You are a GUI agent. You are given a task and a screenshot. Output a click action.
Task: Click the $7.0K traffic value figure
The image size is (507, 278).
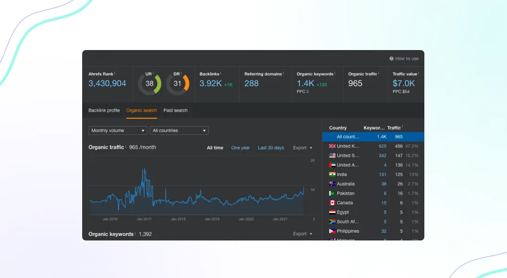coord(404,83)
